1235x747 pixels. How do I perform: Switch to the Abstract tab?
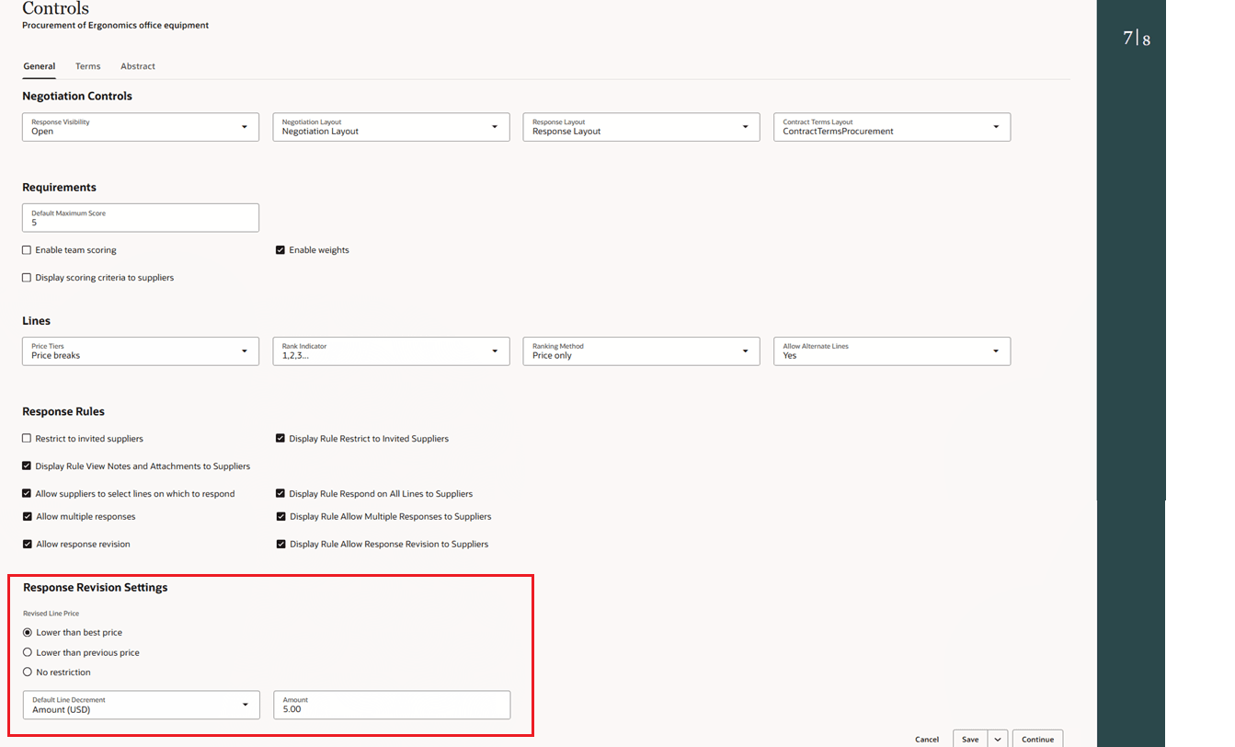click(137, 65)
